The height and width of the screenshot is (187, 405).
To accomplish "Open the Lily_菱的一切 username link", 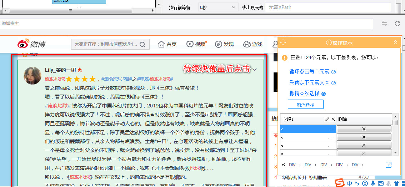I will pyautogui.click(x=60, y=70).
